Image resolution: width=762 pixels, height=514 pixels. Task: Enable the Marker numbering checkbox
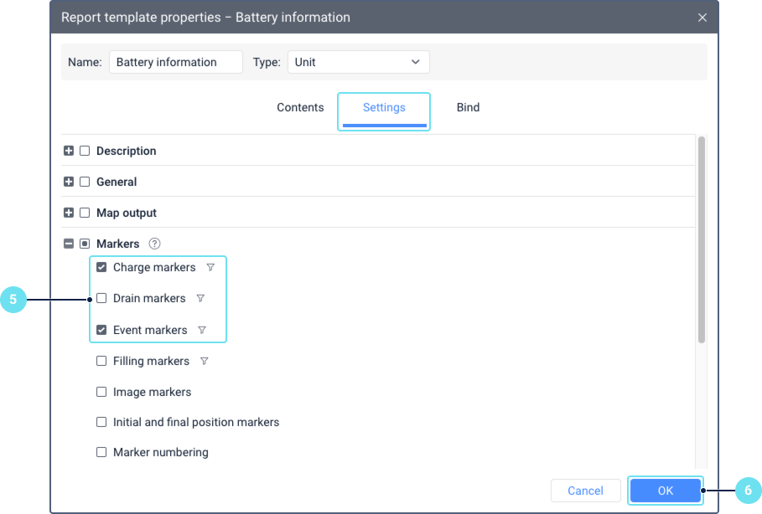coord(101,453)
